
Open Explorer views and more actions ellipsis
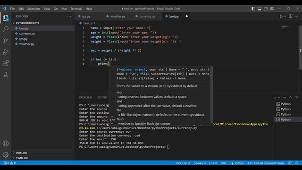69,17
